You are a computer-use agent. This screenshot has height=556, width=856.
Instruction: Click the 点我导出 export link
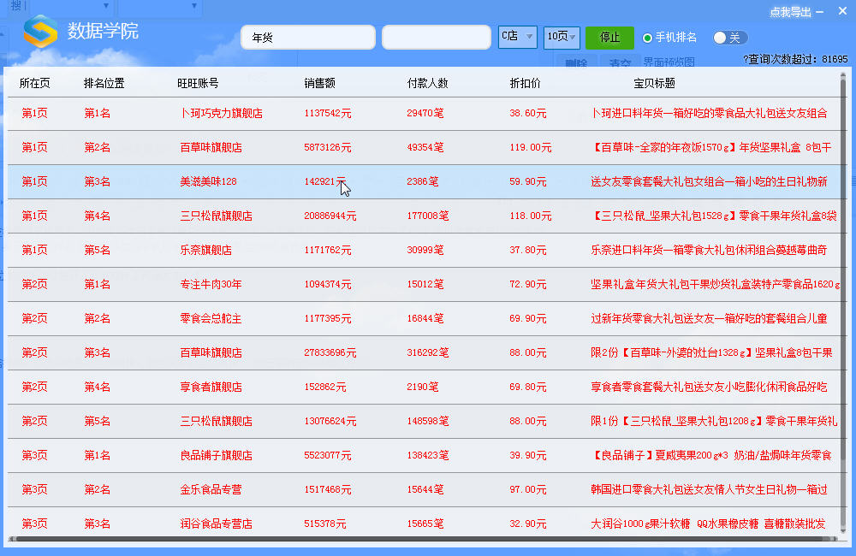(x=790, y=12)
